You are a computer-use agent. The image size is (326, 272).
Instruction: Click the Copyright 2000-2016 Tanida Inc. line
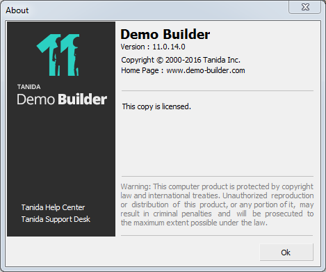point(181,60)
